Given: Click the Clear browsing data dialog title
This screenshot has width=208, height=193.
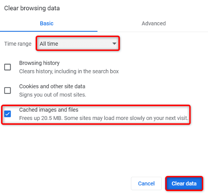Looking at the screenshot, I should click(32, 8).
